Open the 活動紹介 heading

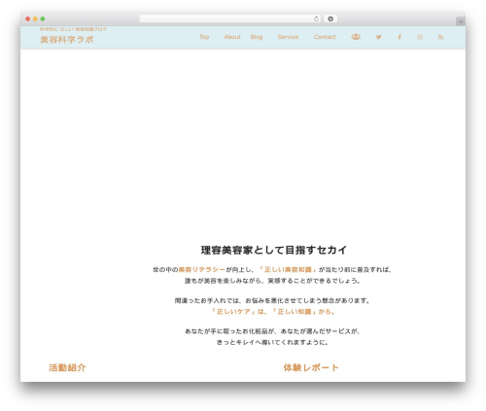pos(67,367)
